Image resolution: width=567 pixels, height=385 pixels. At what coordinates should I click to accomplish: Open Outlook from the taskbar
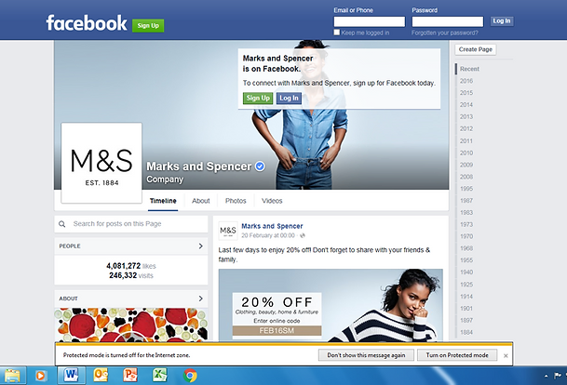(x=101, y=376)
